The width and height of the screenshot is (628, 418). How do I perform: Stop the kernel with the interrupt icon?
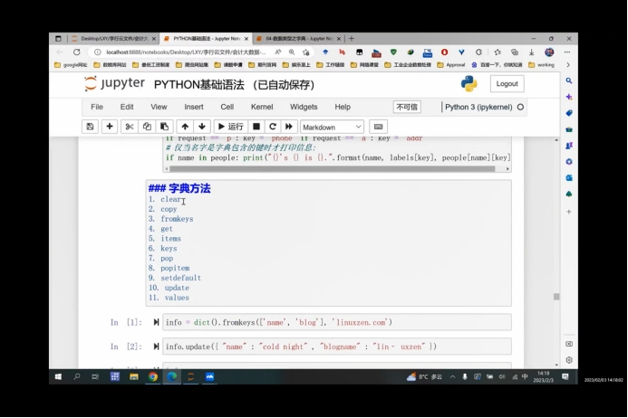click(256, 127)
